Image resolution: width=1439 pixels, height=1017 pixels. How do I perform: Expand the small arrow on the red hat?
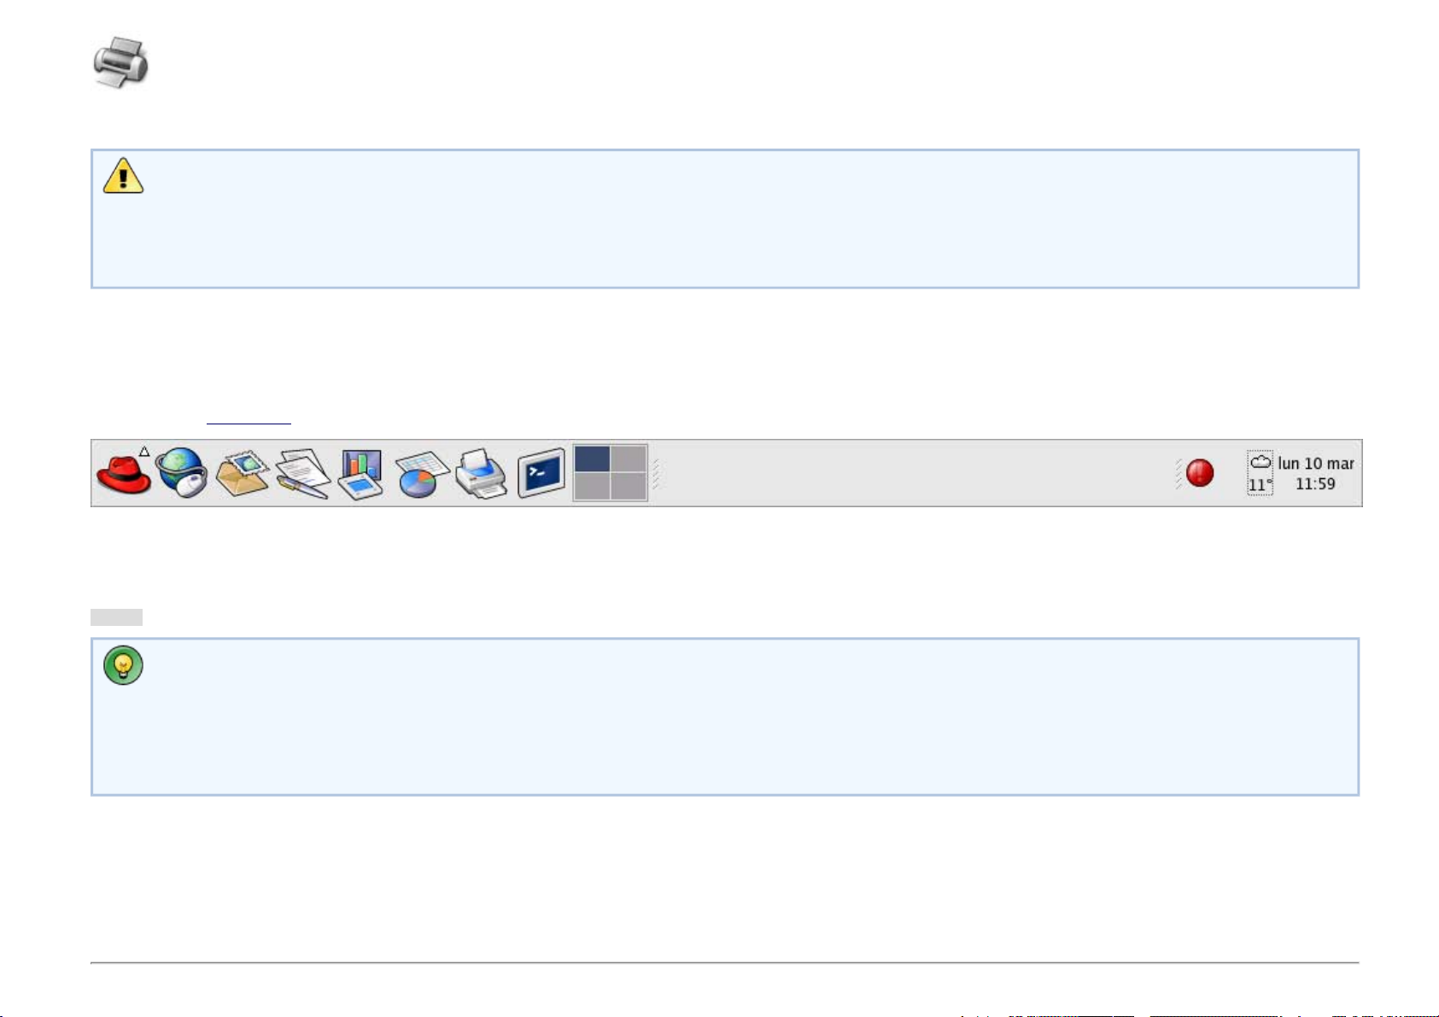144,451
